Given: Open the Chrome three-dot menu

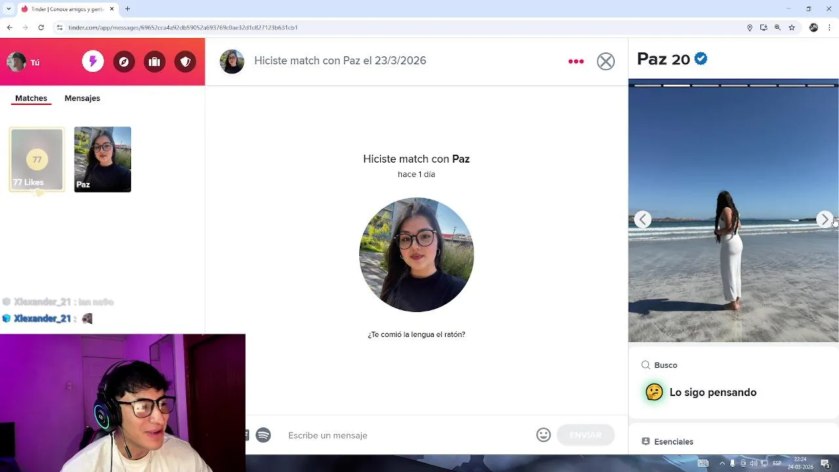Looking at the screenshot, I should coord(829,28).
